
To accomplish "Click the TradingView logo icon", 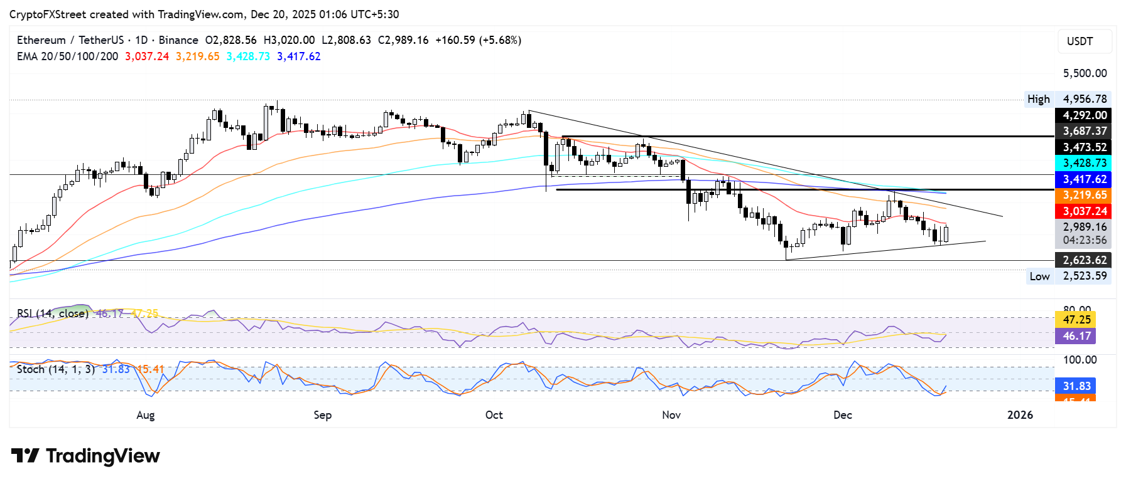I will tap(25, 456).
